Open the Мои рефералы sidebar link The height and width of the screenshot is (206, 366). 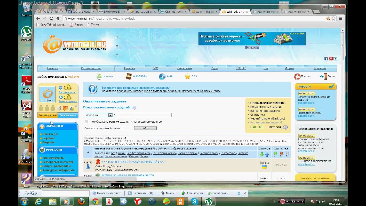(x=53, y=158)
